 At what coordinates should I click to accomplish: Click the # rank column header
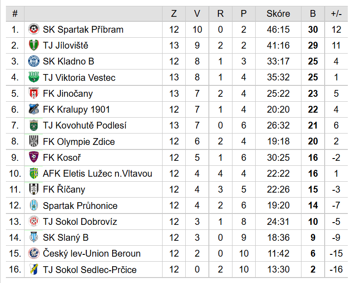tap(15, 14)
